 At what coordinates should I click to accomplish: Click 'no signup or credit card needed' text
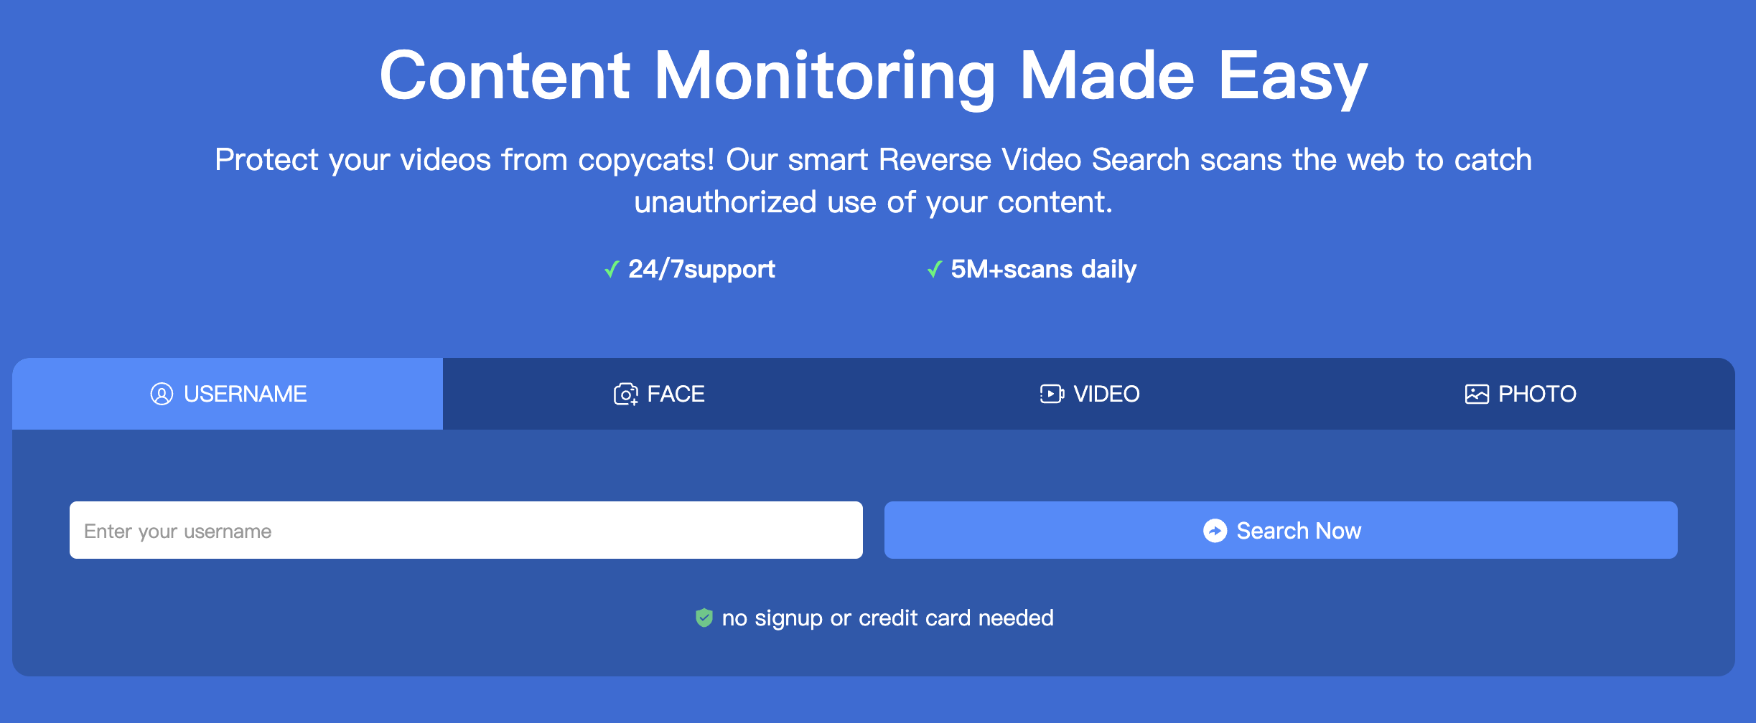click(887, 618)
